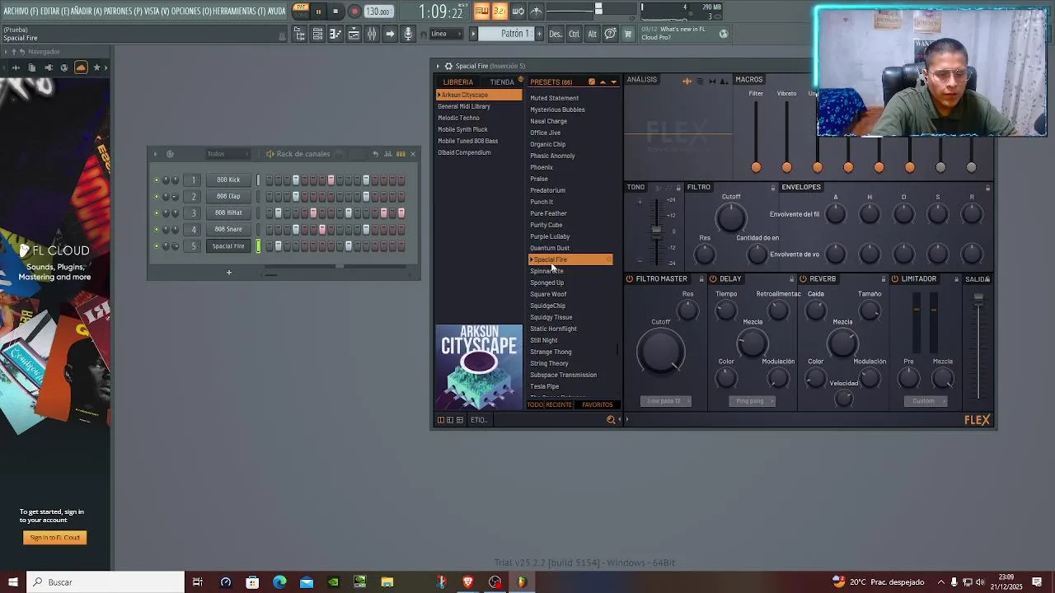The width and height of the screenshot is (1055, 593).
Task: Click Sign in to FL Cloud button
Action: click(55, 538)
